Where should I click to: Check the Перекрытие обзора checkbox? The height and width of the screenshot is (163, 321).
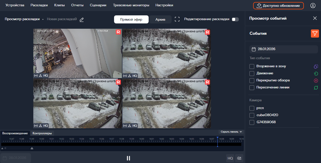point(252,80)
